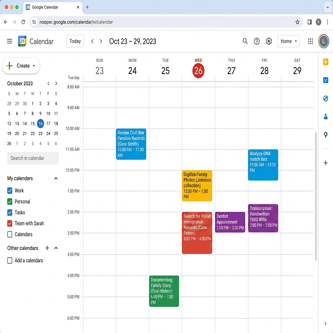The image size is (333, 333).
Task: Uncheck the Tasks calendar checkbox
Action: (10, 212)
